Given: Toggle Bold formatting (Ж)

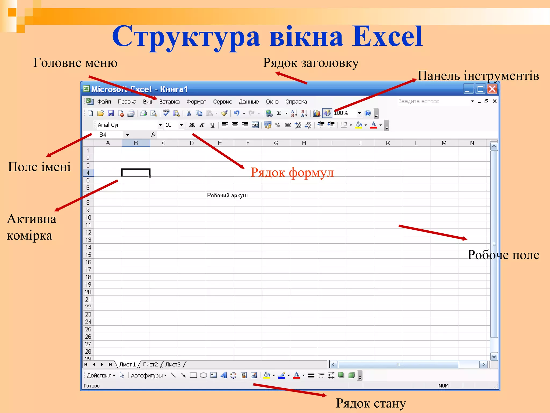Looking at the screenshot, I should pos(192,125).
